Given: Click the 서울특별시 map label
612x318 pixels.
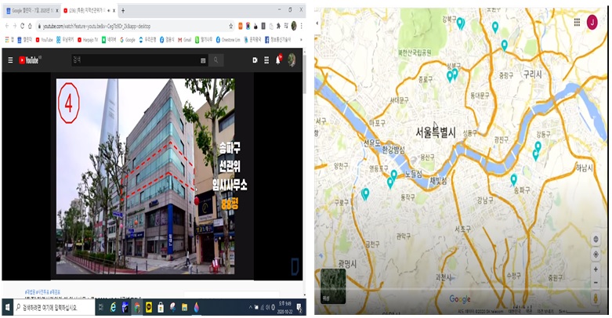Looking at the screenshot, I should point(435,132).
